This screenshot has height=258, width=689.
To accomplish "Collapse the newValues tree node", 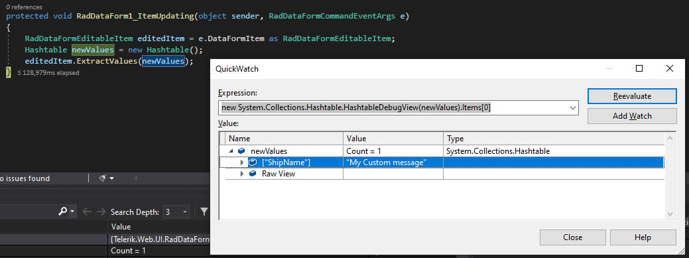I will pyautogui.click(x=231, y=151).
